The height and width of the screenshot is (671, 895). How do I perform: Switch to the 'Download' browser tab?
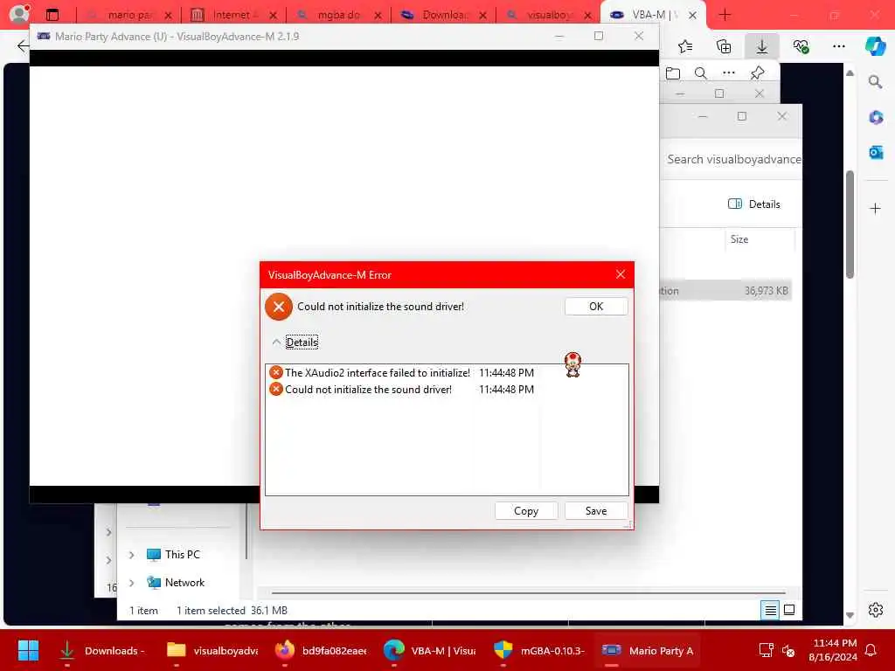coord(443,15)
